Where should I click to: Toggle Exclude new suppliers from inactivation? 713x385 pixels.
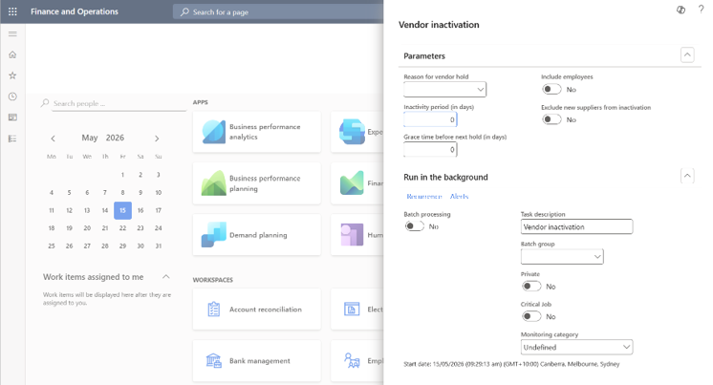pyautogui.click(x=551, y=119)
